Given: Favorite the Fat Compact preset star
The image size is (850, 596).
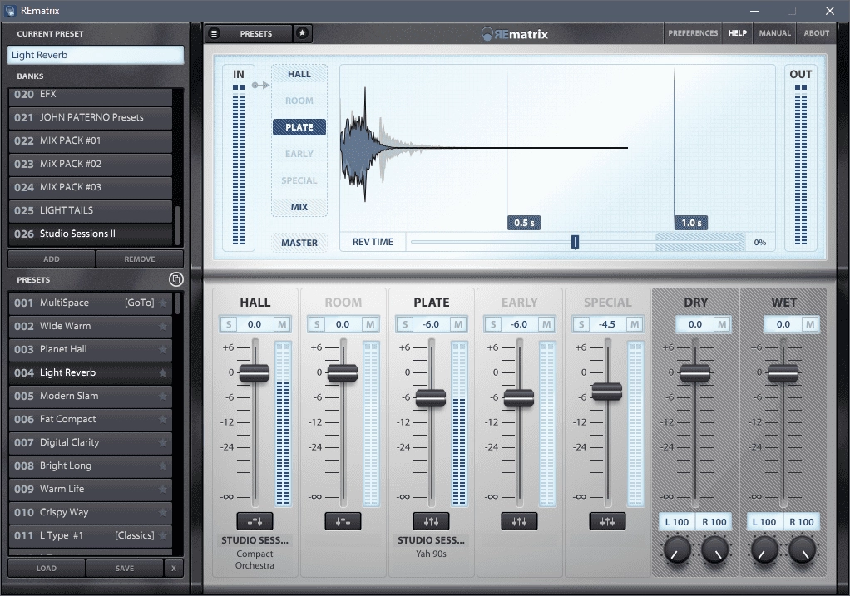Looking at the screenshot, I should point(163,420).
